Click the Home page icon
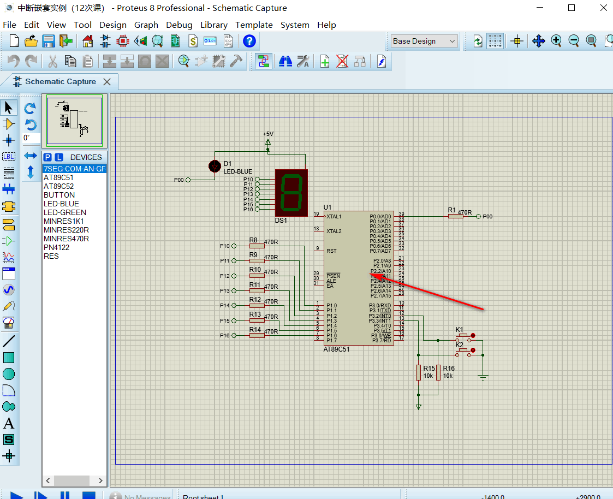Image resolution: width=613 pixels, height=499 pixels. coord(87,41)
